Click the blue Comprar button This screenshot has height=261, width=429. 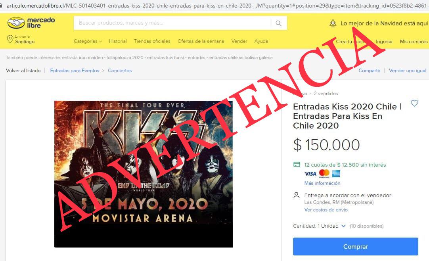tap(355, 246)
